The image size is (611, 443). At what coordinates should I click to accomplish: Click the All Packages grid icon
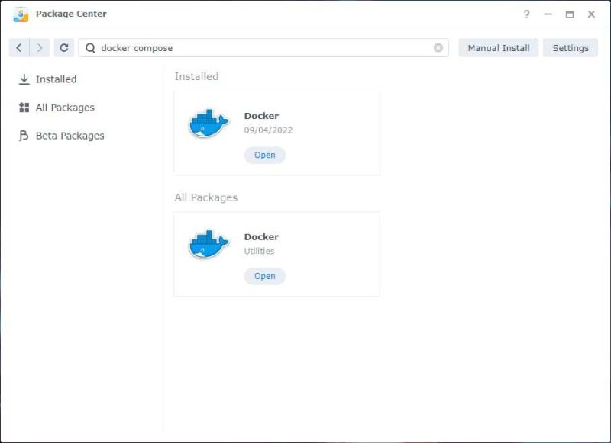(24, 107)
